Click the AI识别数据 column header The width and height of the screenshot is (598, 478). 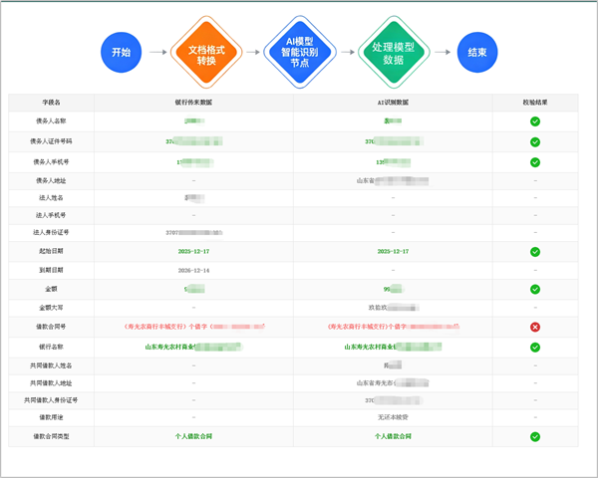[393, 103]
